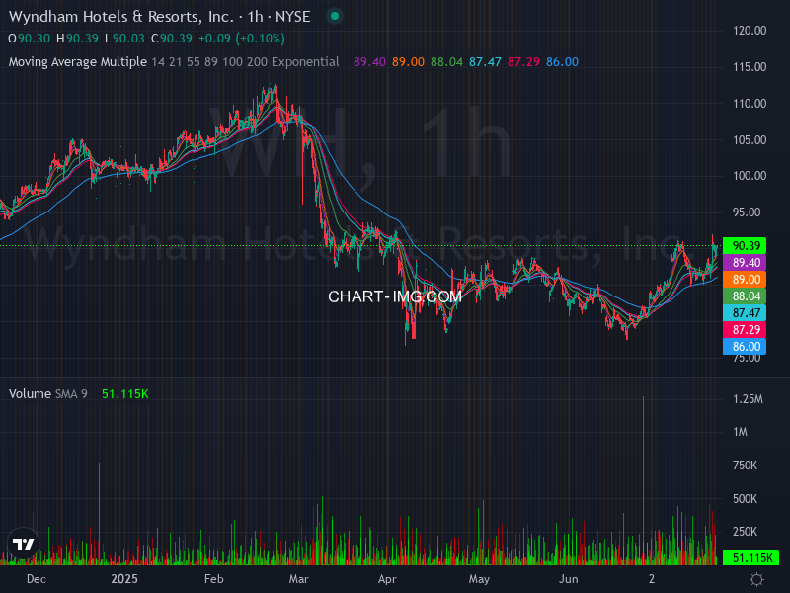This screenshot has width=790, height=593.
Task: Click the Mar label on time axis
Action: coord(298,579)
